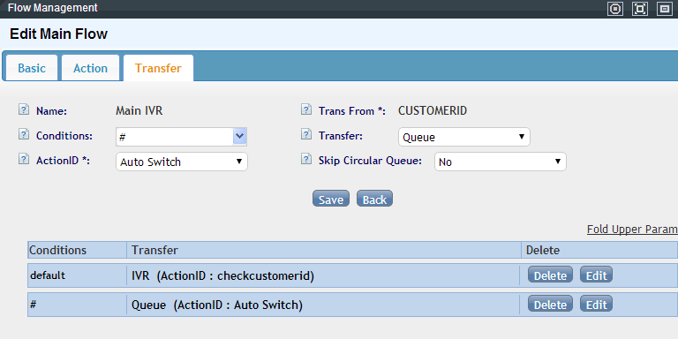Open the Skip Circular Queue dropdown
The width and height of the screenshot is (678, 339).
pyautogui.click(x=501, y=162)
